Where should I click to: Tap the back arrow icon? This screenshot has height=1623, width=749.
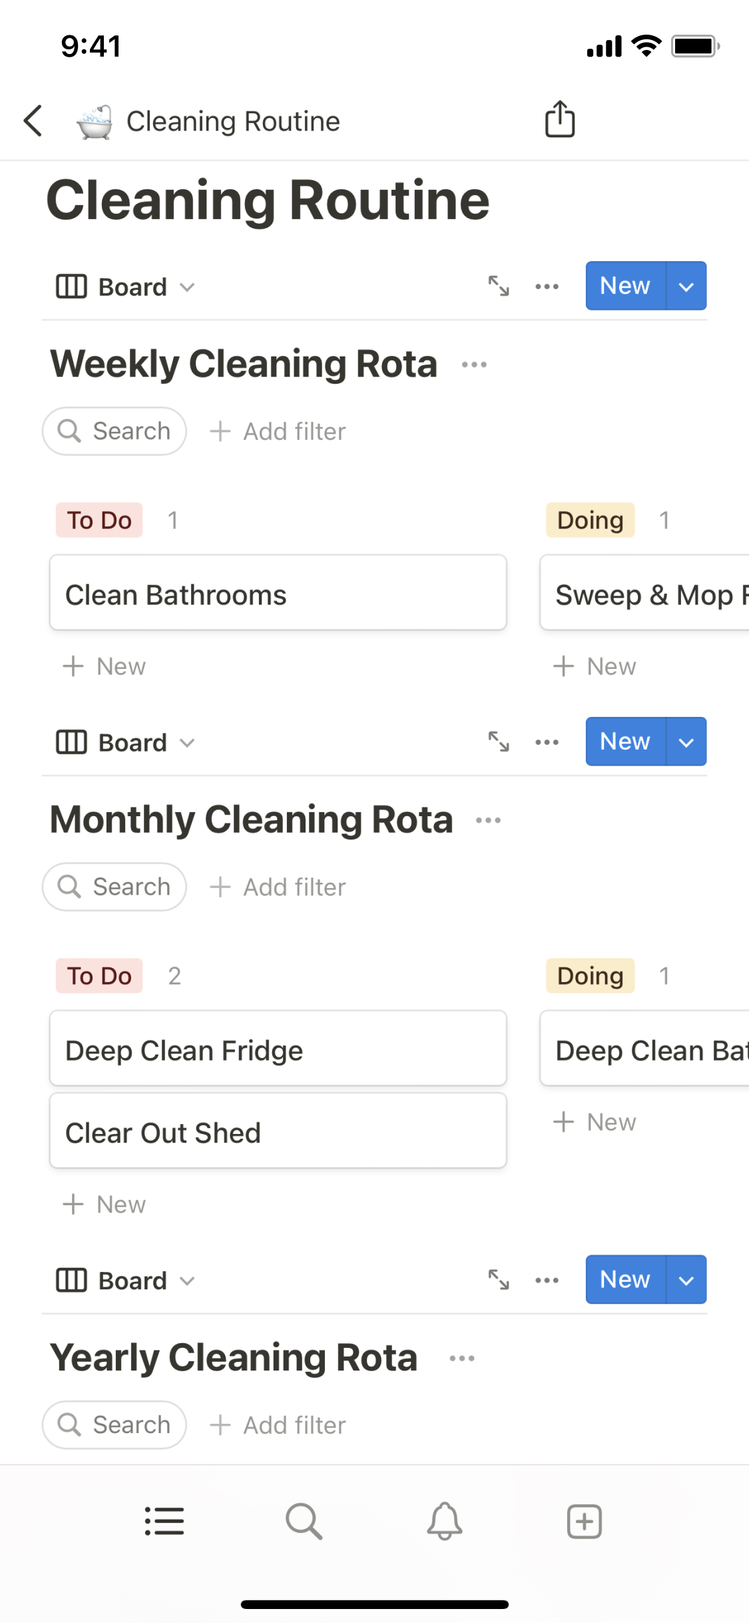33,121
